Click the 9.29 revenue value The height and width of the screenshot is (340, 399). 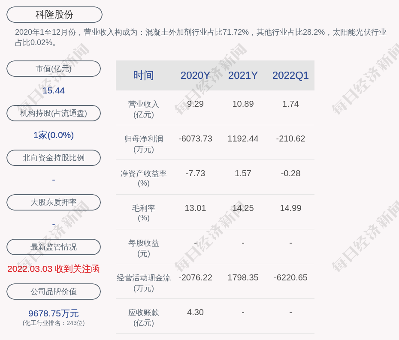[195, 104]
